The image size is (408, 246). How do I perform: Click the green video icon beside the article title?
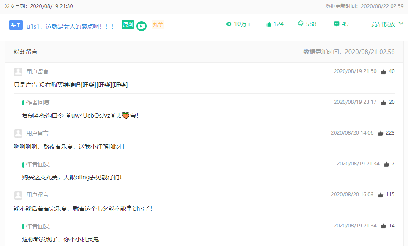(x=141, y=26)
